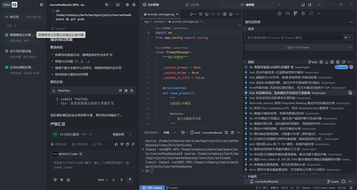Open run options dropdown arrow
This screenshot has height=190, width=357.
coord(195,14)
